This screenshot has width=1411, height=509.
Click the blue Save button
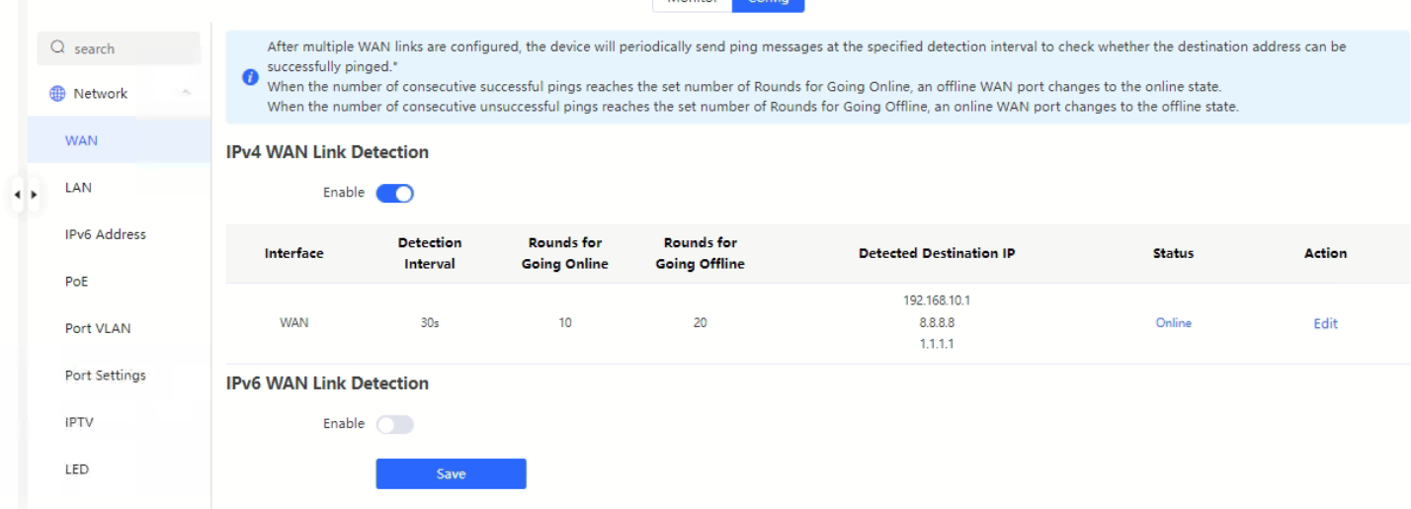click(x=451, y=473)
